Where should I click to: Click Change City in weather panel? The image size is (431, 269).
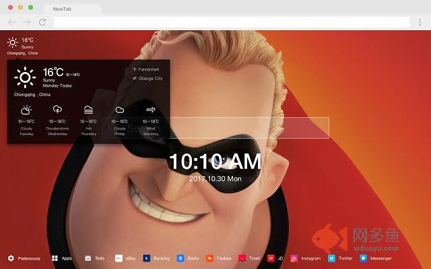coord(147,79)
